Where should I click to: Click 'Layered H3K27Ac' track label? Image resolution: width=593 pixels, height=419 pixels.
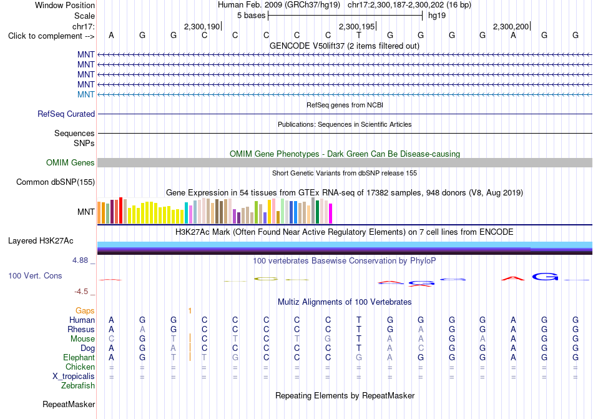pos(41,241)
